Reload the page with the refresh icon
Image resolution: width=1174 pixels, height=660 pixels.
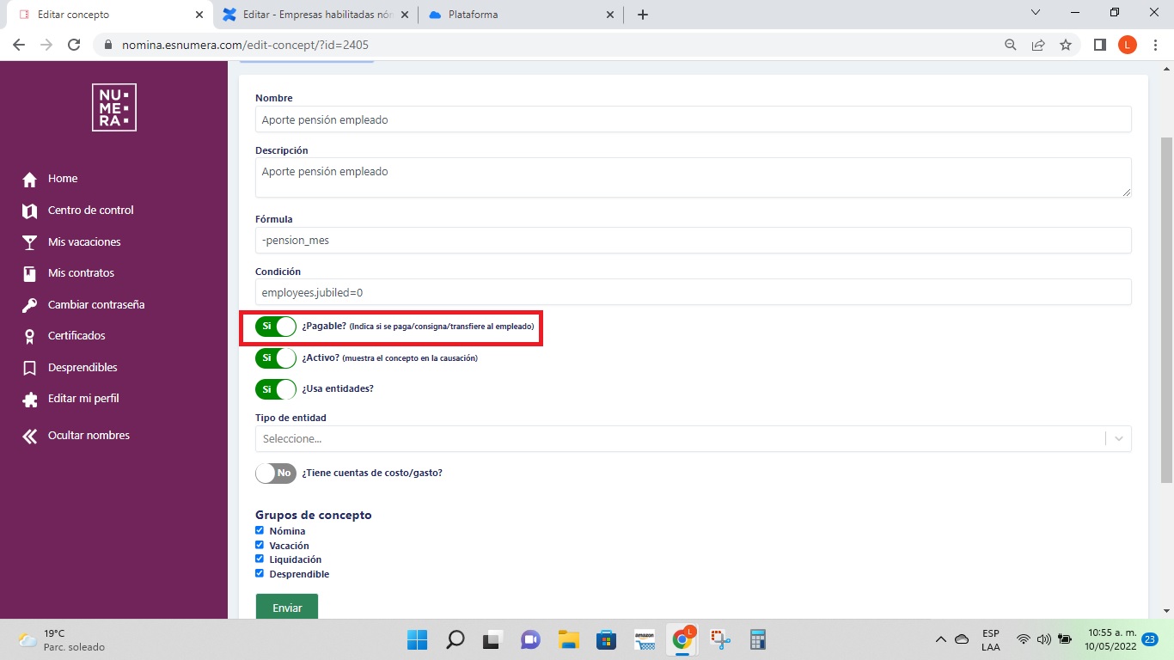point(74,45)
